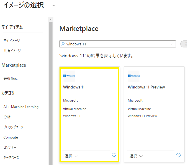Expand 選択 dropdown on Windows 11 card
The image size is (187, 165).
(71, 156)
